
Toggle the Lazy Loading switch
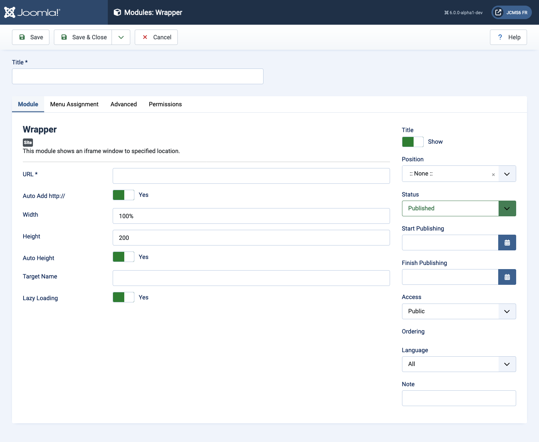coord(124,297)
